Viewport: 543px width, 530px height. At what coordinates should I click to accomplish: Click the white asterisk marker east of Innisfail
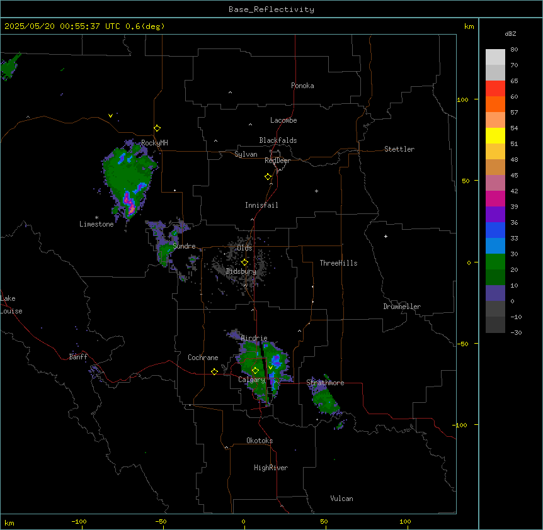(x=316, y=191)
